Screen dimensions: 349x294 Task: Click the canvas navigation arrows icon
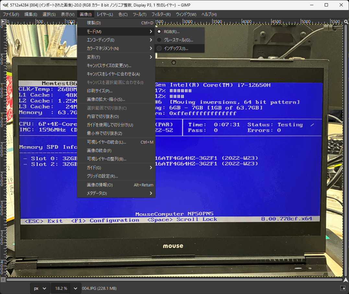[x=346, y=279]
